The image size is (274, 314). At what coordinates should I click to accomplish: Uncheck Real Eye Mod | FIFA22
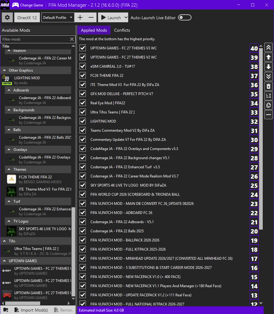tap(83, 103)
